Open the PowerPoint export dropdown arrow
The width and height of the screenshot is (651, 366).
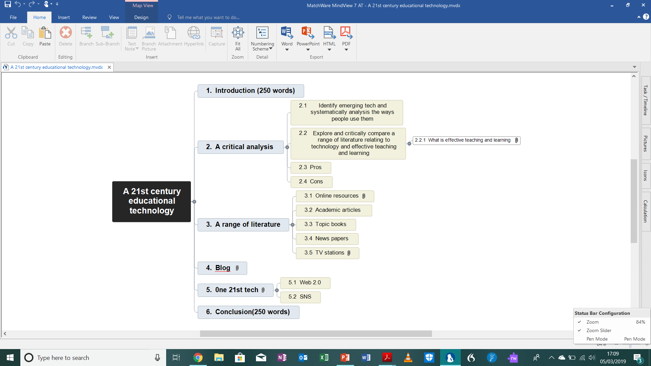(308, 50)
